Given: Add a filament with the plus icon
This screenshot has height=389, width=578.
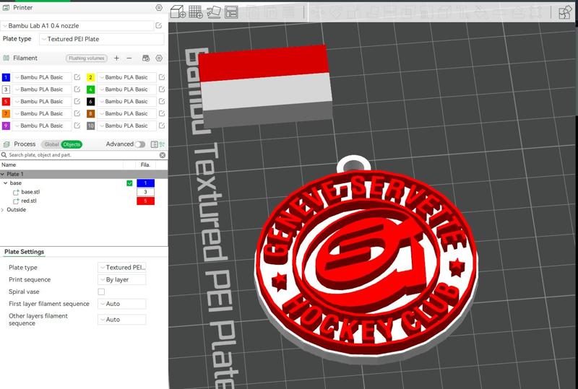Looking at the screenshot, I should [116, 58].
